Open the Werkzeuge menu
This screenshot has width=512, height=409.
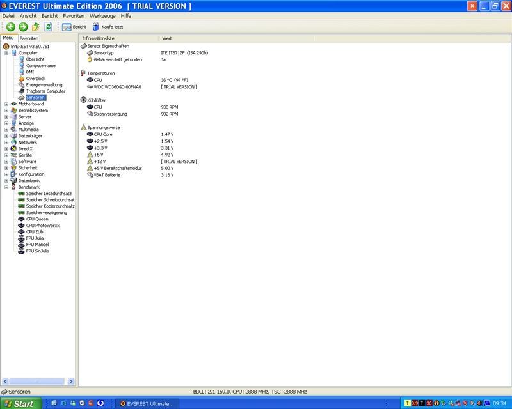point(102,16)
